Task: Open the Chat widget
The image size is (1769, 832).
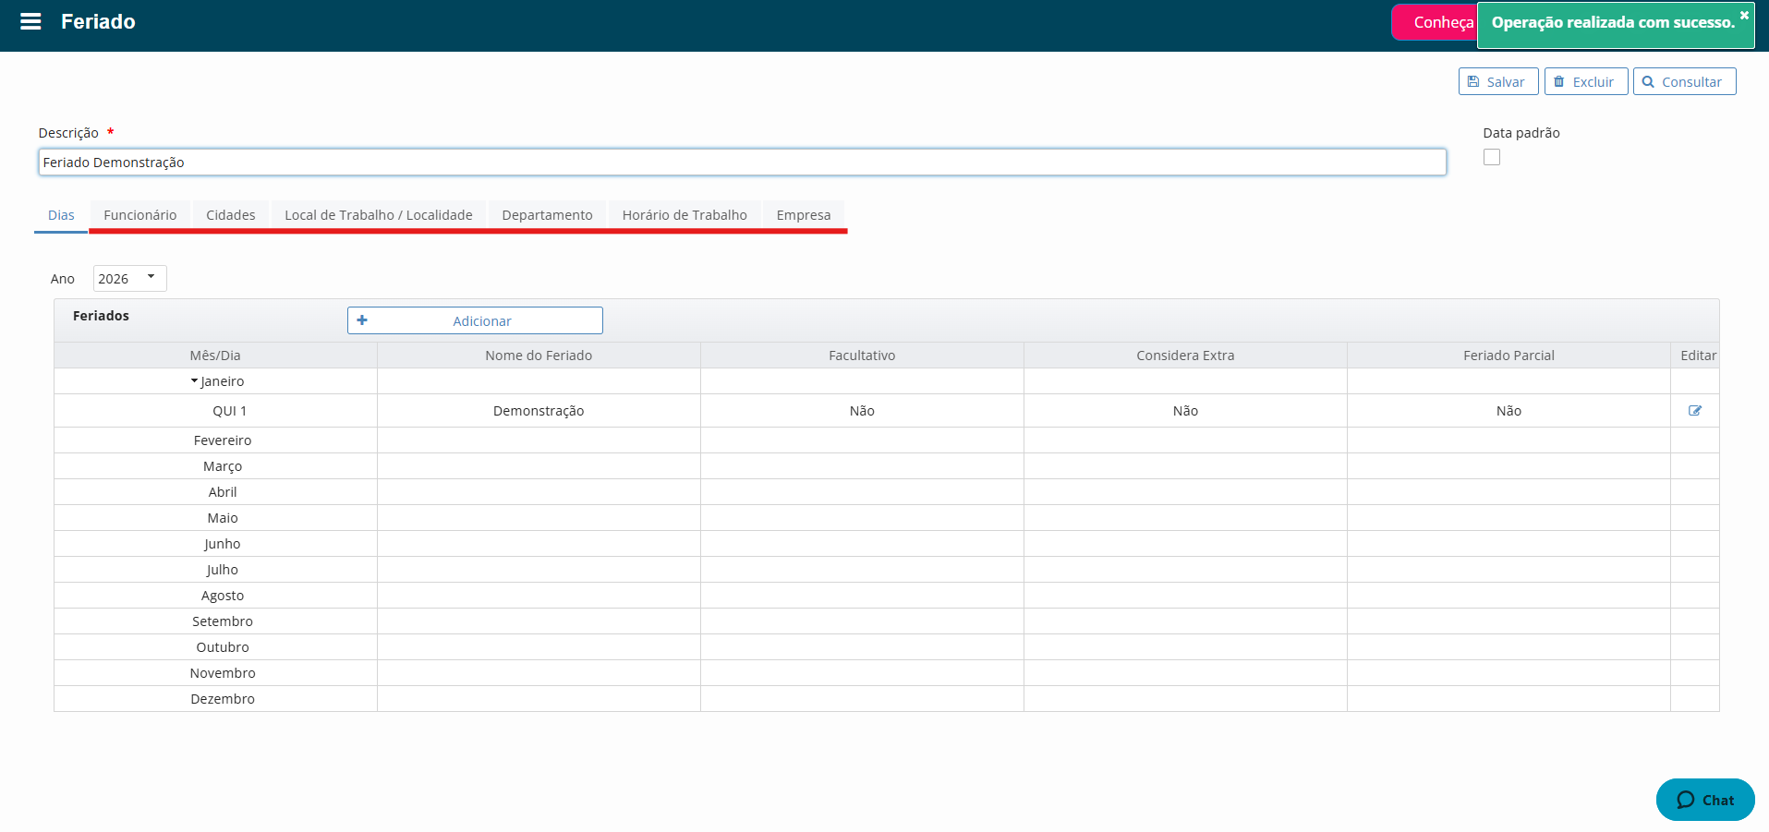Action: click(1705, 800)
